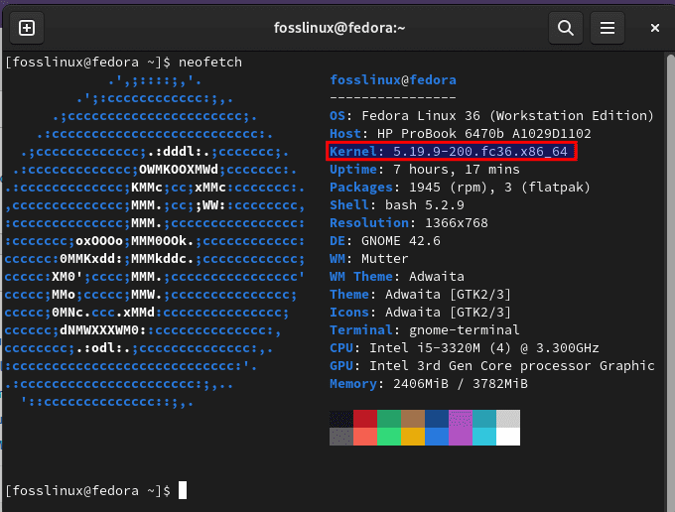The image size is (675, 512).
Task: Click the teal swatch in the top palette row
Action: tap(484, 419)
